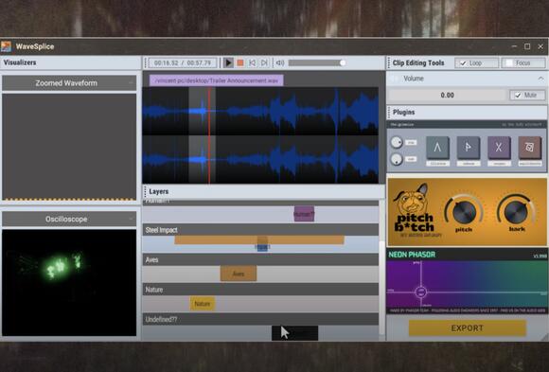The image size is (549, 372).
Task: Click the transport toolbar drag handle
Action: (x=146, y=63)
